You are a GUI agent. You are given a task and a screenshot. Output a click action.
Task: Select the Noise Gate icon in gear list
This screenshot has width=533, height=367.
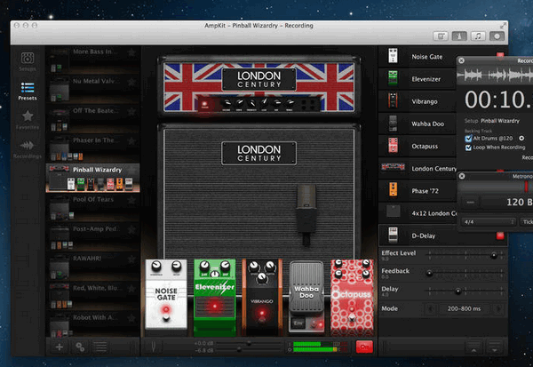click(393, 56)
